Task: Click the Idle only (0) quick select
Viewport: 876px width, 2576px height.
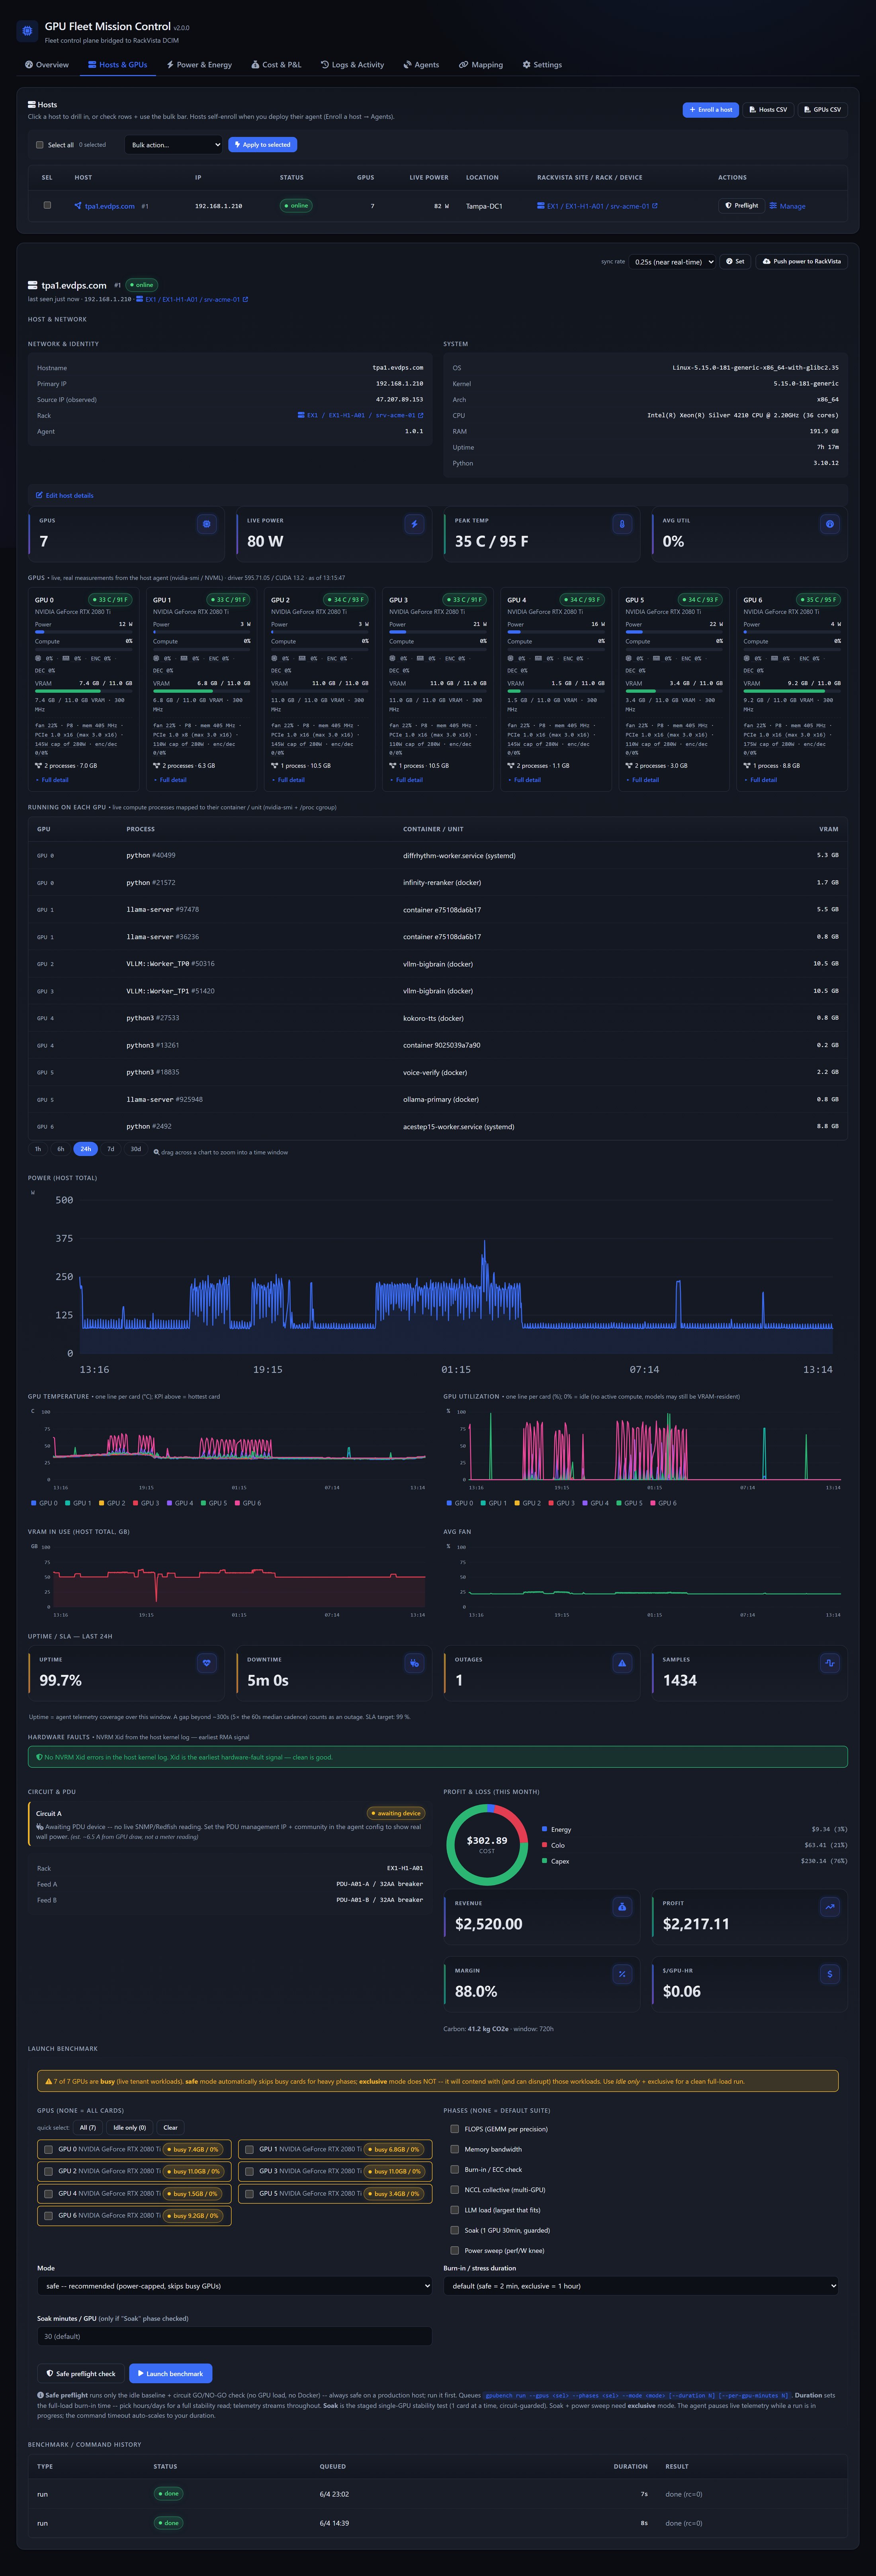Action: pyautogui.click(x=129, y=2127)
